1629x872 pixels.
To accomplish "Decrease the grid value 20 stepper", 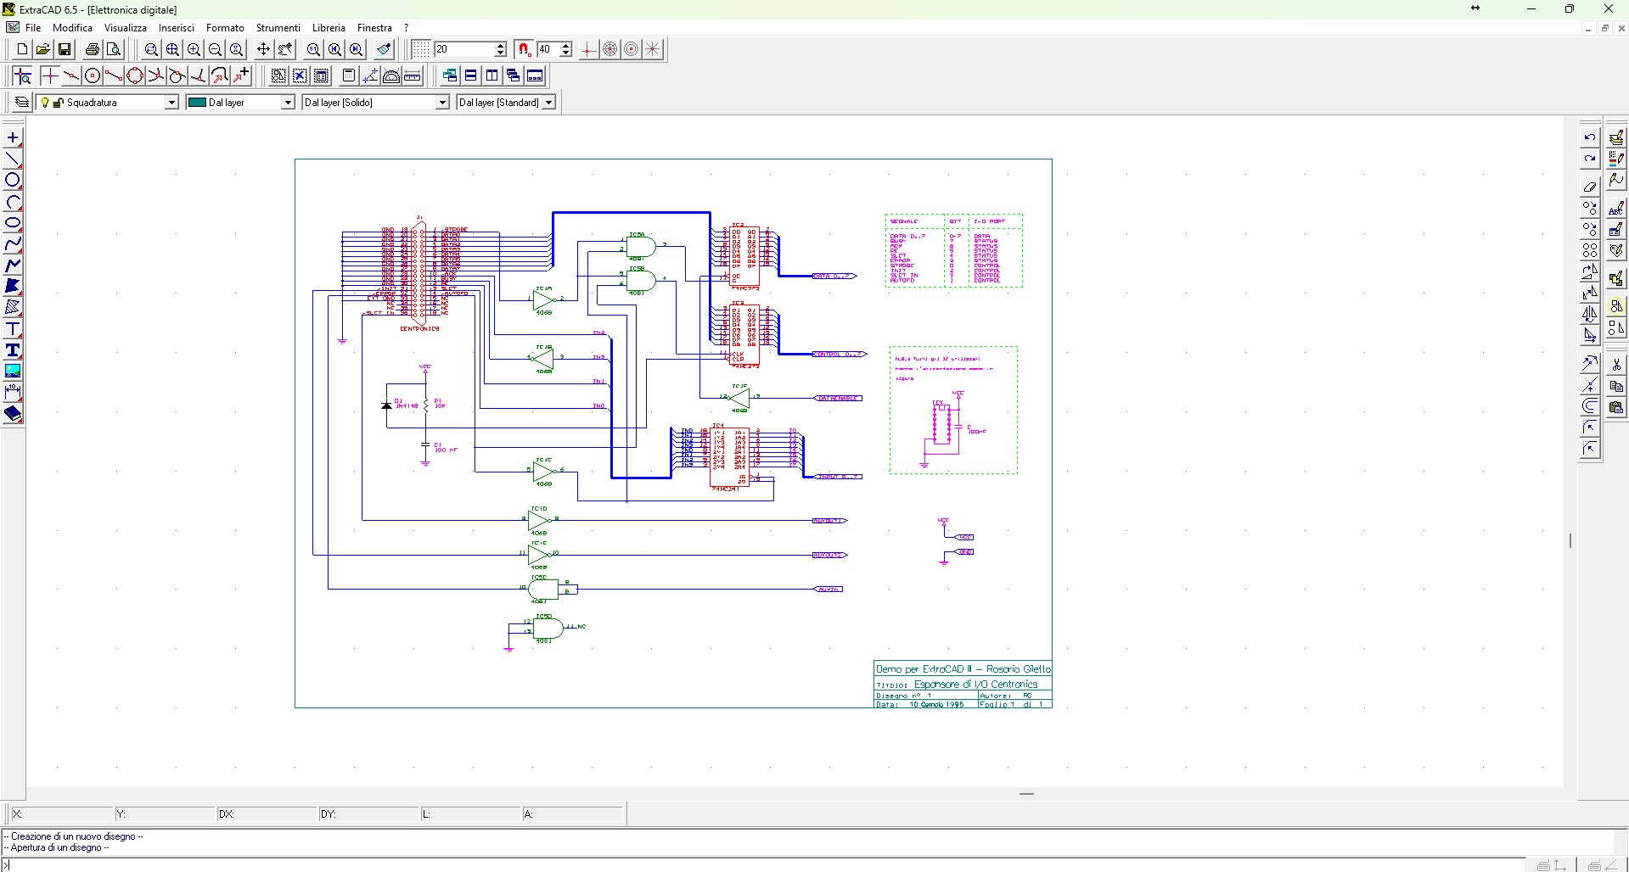I will tap(500, 53).
